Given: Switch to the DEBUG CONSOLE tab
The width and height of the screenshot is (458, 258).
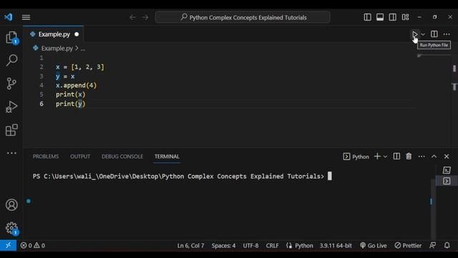Looking at the screenshot, I should (122, 156).
